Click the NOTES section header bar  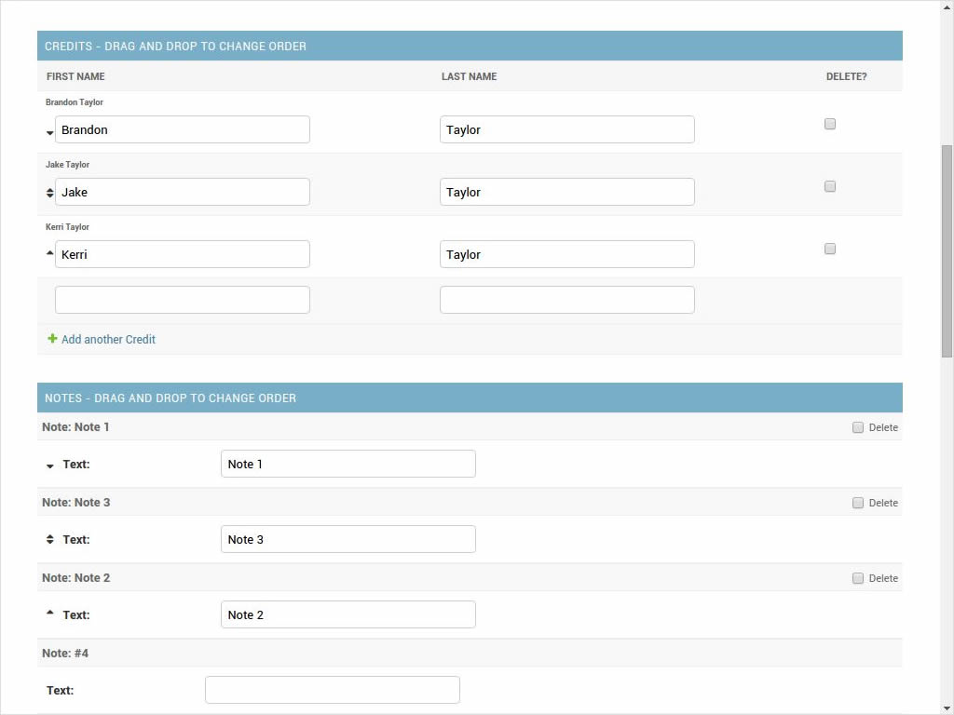tap(469, 398)
